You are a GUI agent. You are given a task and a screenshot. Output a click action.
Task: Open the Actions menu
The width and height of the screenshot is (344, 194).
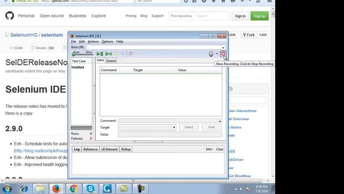click(x=93, y=41)
